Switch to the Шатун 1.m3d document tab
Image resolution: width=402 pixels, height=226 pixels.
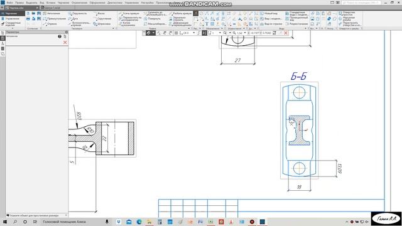point(52,8)
